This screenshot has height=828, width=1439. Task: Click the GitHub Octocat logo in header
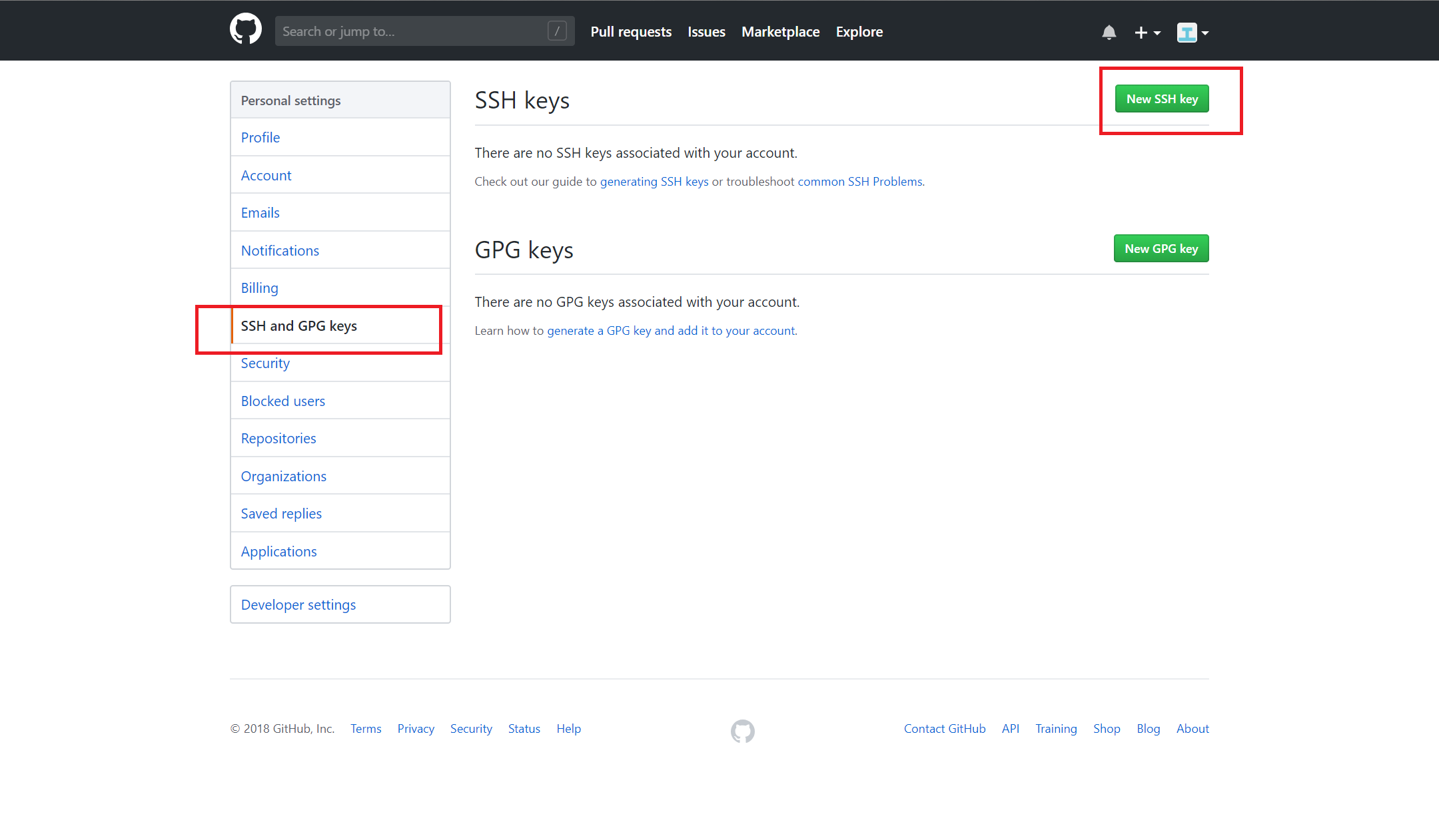click(246, 30)
